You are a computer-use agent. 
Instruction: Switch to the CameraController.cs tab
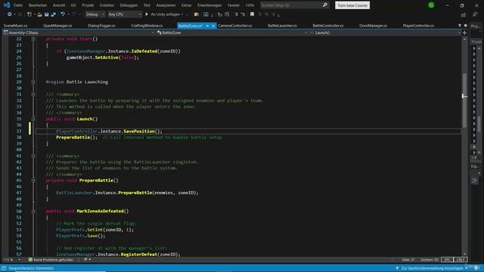[235, 26]
